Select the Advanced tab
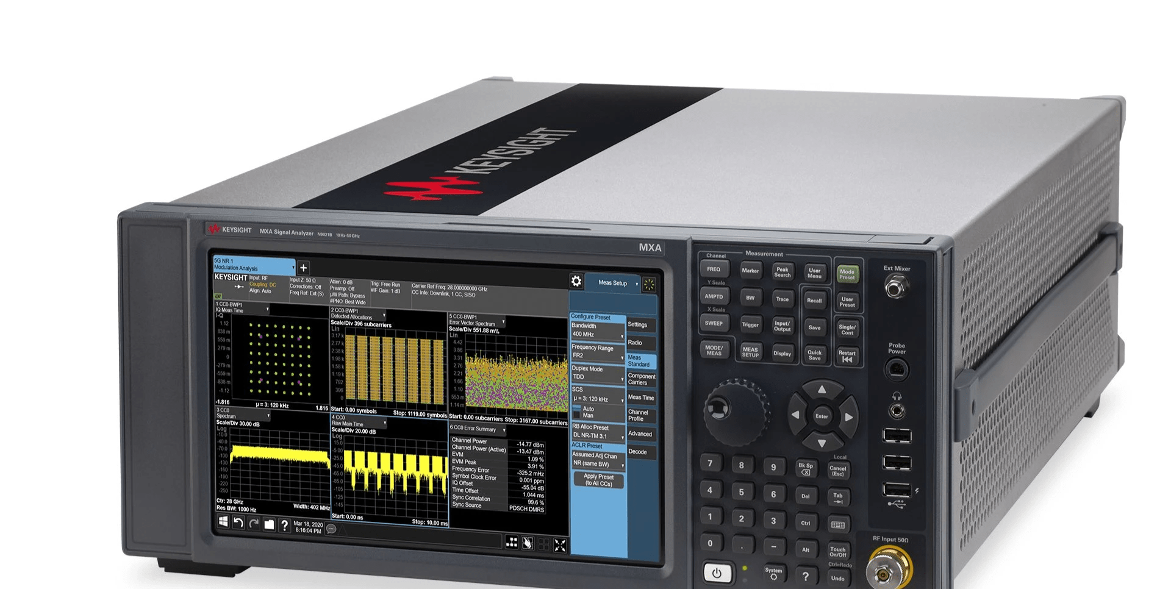Image resolution: width=1171 pixels, height=589 pixels. [641, 434]
